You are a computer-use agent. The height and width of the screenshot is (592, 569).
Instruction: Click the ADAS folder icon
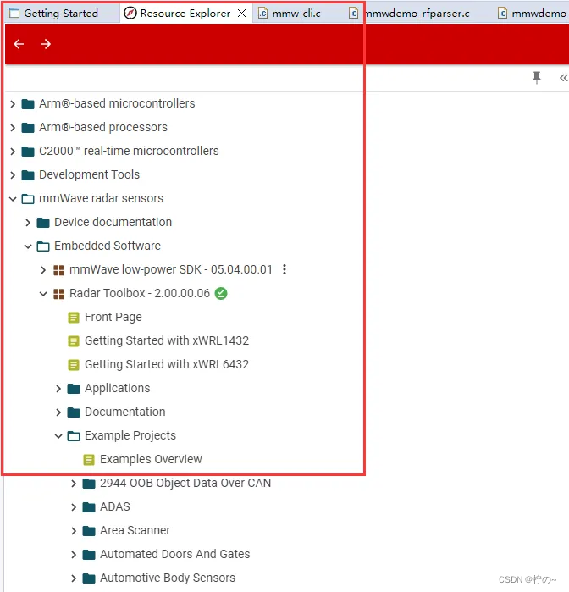89,507
